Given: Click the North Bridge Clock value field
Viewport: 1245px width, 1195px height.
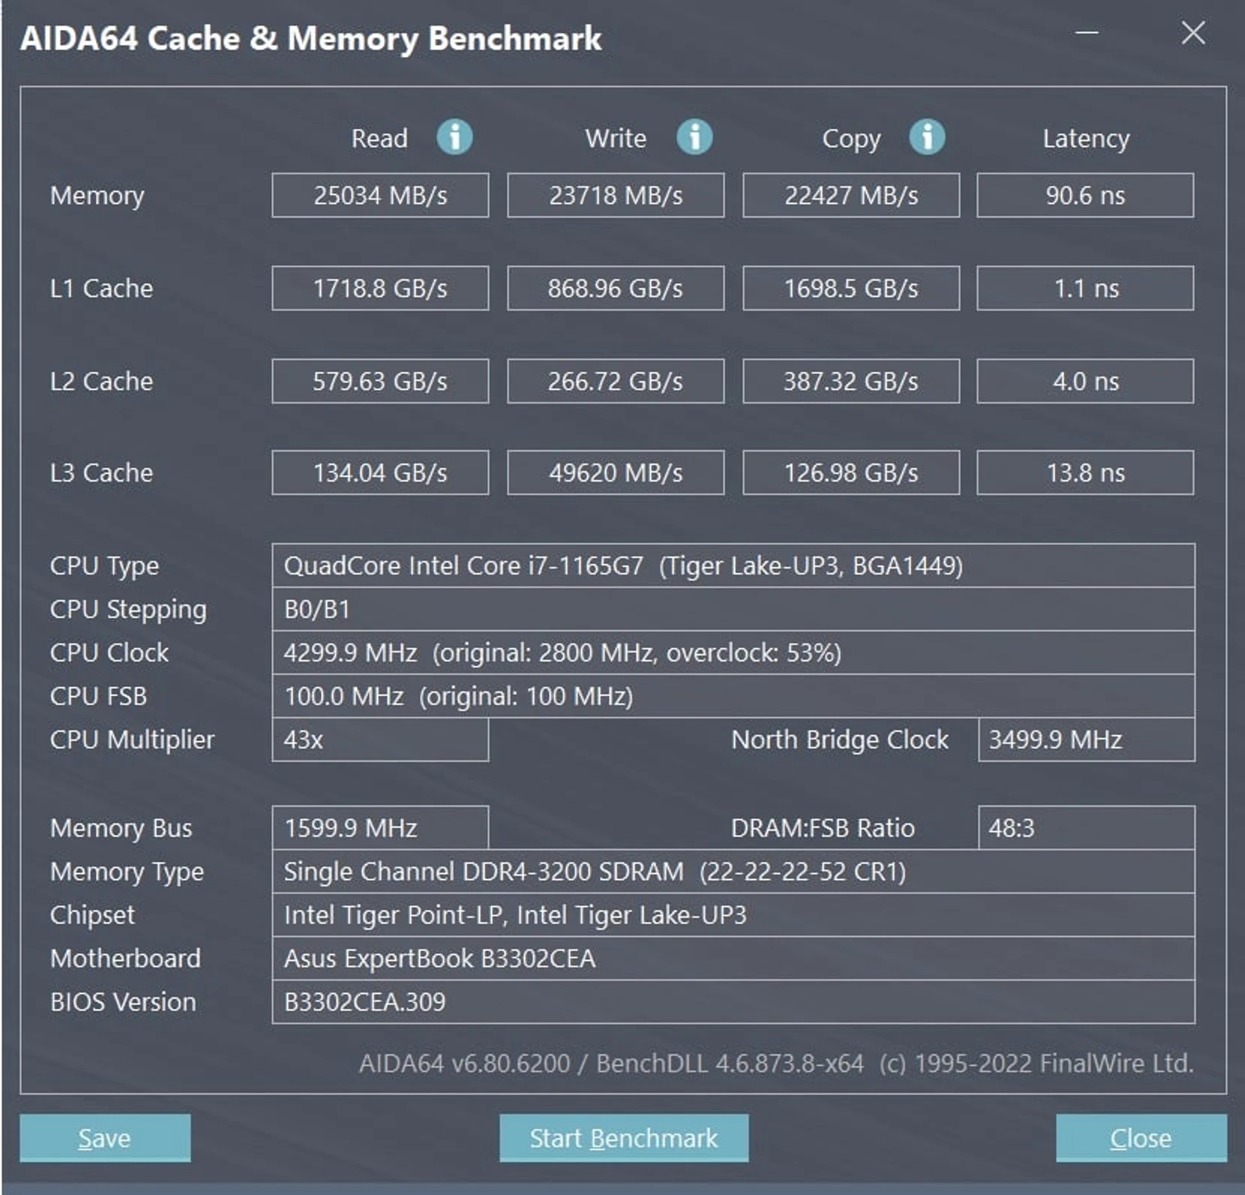Looking at the screenshot, I should [1085, 739].
